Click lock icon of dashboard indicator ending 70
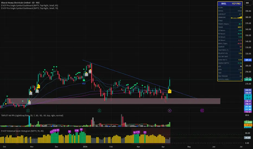The height and width of the screenshot is (149, 253). [2, 8]
